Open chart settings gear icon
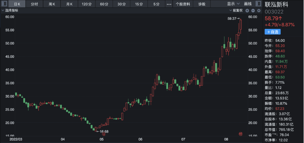 tap(259, 11)
